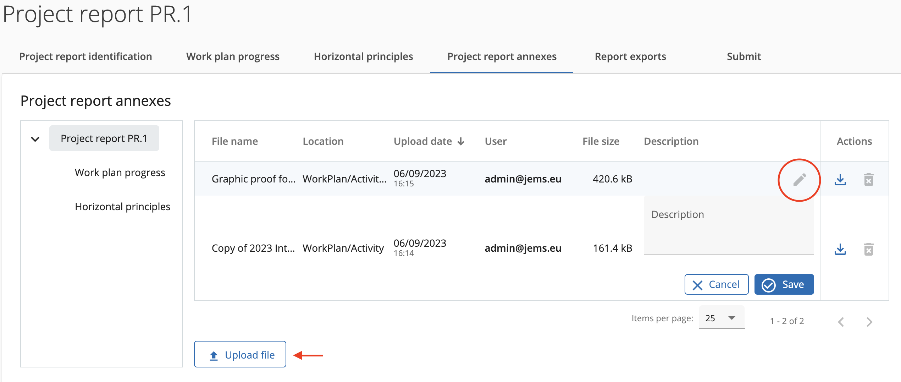Delete the Graphic proof file
This screenshot has height=382, width=901.
pos(868,180)
